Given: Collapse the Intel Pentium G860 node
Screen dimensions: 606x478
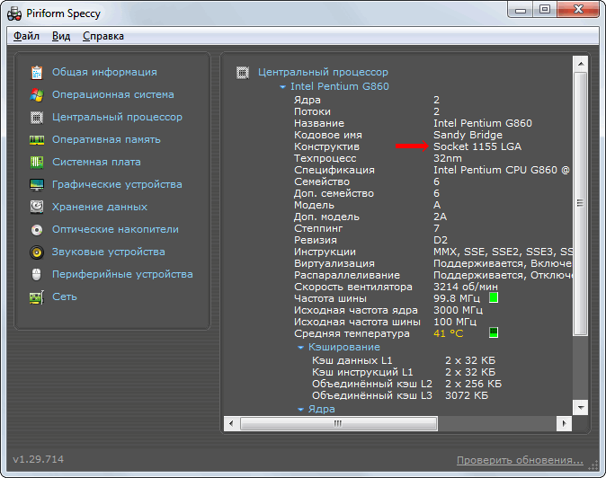Looking at the screenshot, I should pyautogui.click(x=282, y=87).
